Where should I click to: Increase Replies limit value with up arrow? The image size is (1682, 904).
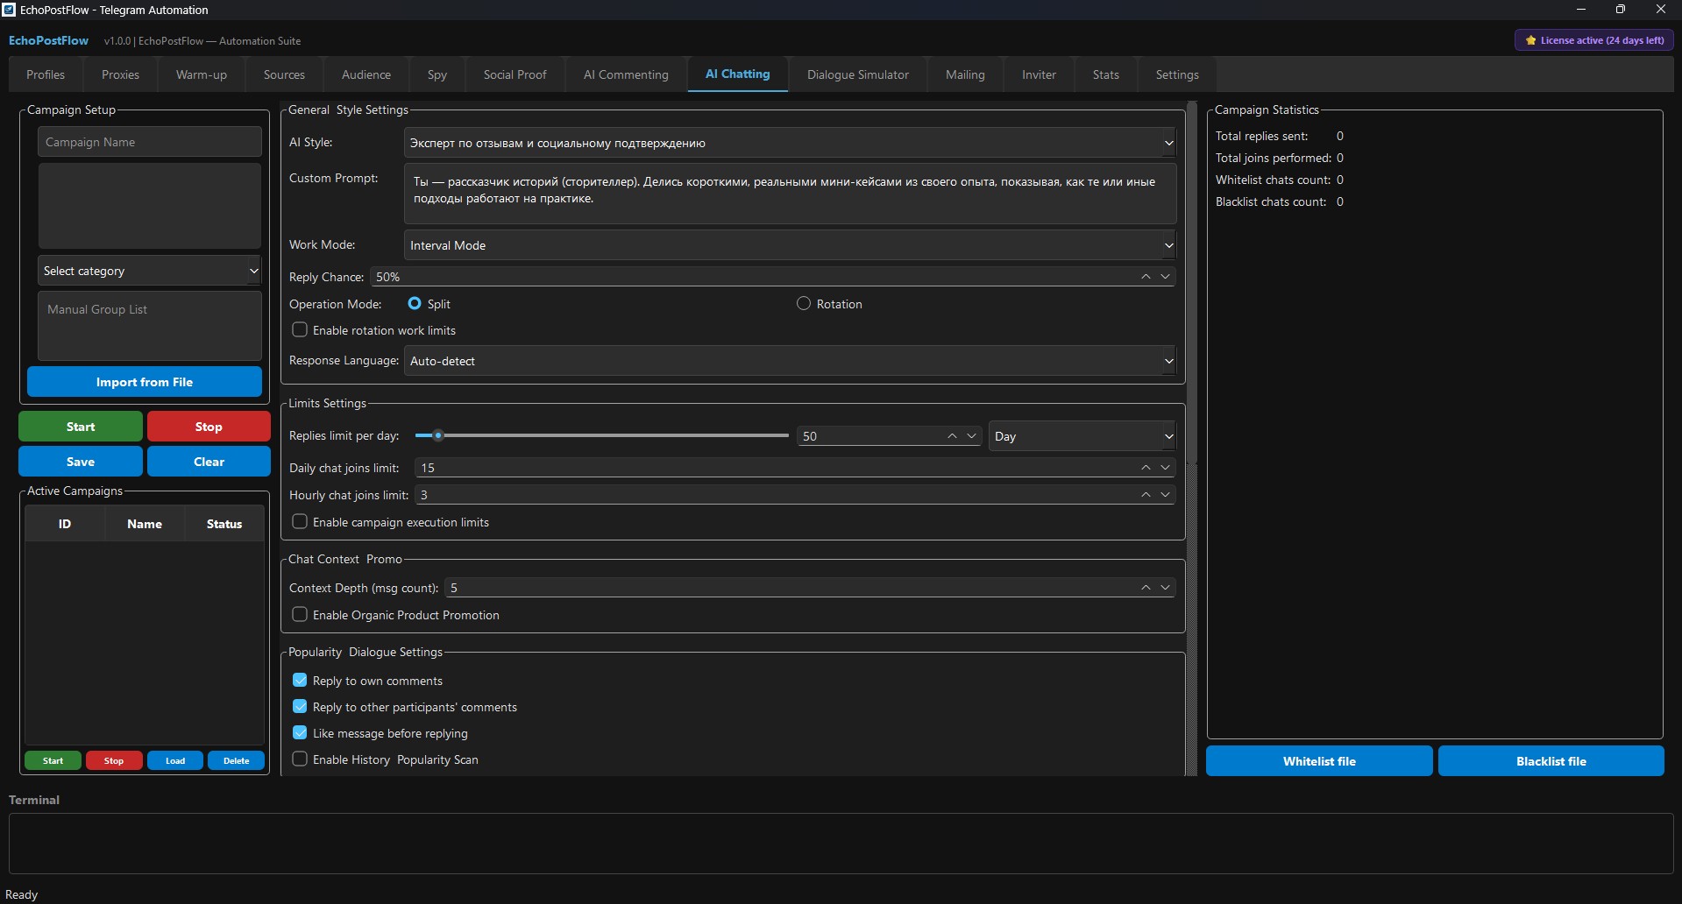pyautogui.click(x=952, y=436)
